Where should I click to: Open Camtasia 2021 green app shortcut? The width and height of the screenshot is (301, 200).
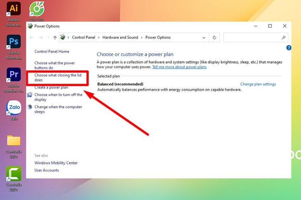click(x=14, y=179)
